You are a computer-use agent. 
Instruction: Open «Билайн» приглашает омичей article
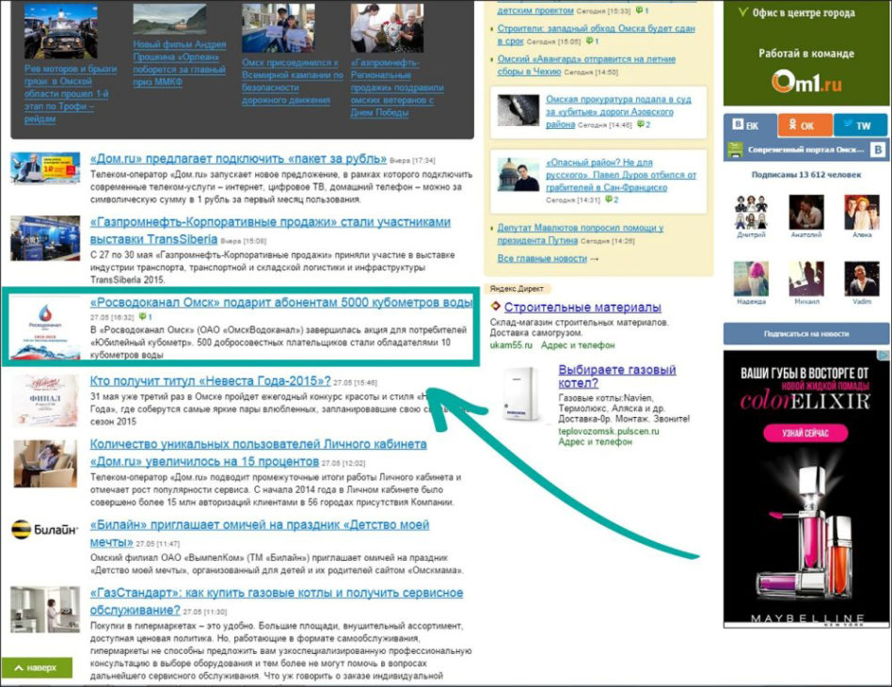point(260,533)
